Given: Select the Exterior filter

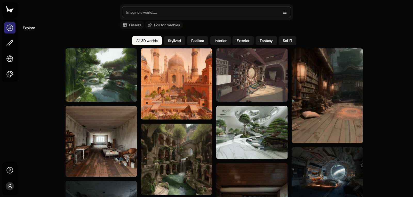Looking at the screenshot, I should tap(243, 41).
